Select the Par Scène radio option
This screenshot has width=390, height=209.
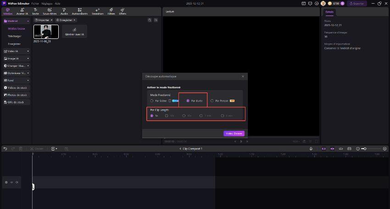coord(152,101)
